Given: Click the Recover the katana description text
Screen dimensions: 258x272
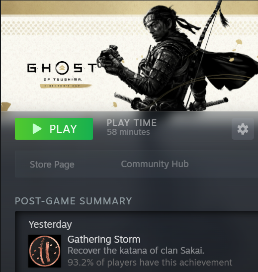Looking at the screenshot, I should 136,251.
